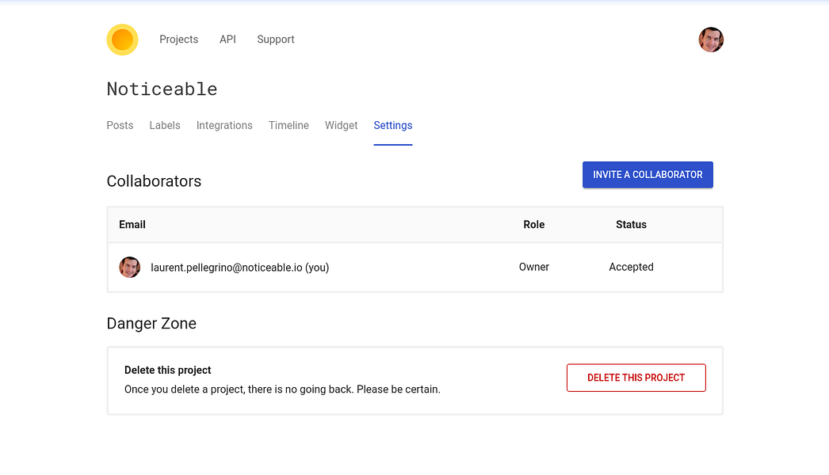Image resolution: width=829 pixels, height=475 pixels.
Task: Open the Support navigation link
Action: coord(275,40)
